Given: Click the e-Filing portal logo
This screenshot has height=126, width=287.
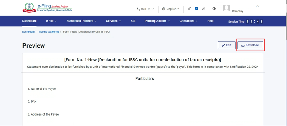Looking at the screenshot, I should (x=47, y=8).
